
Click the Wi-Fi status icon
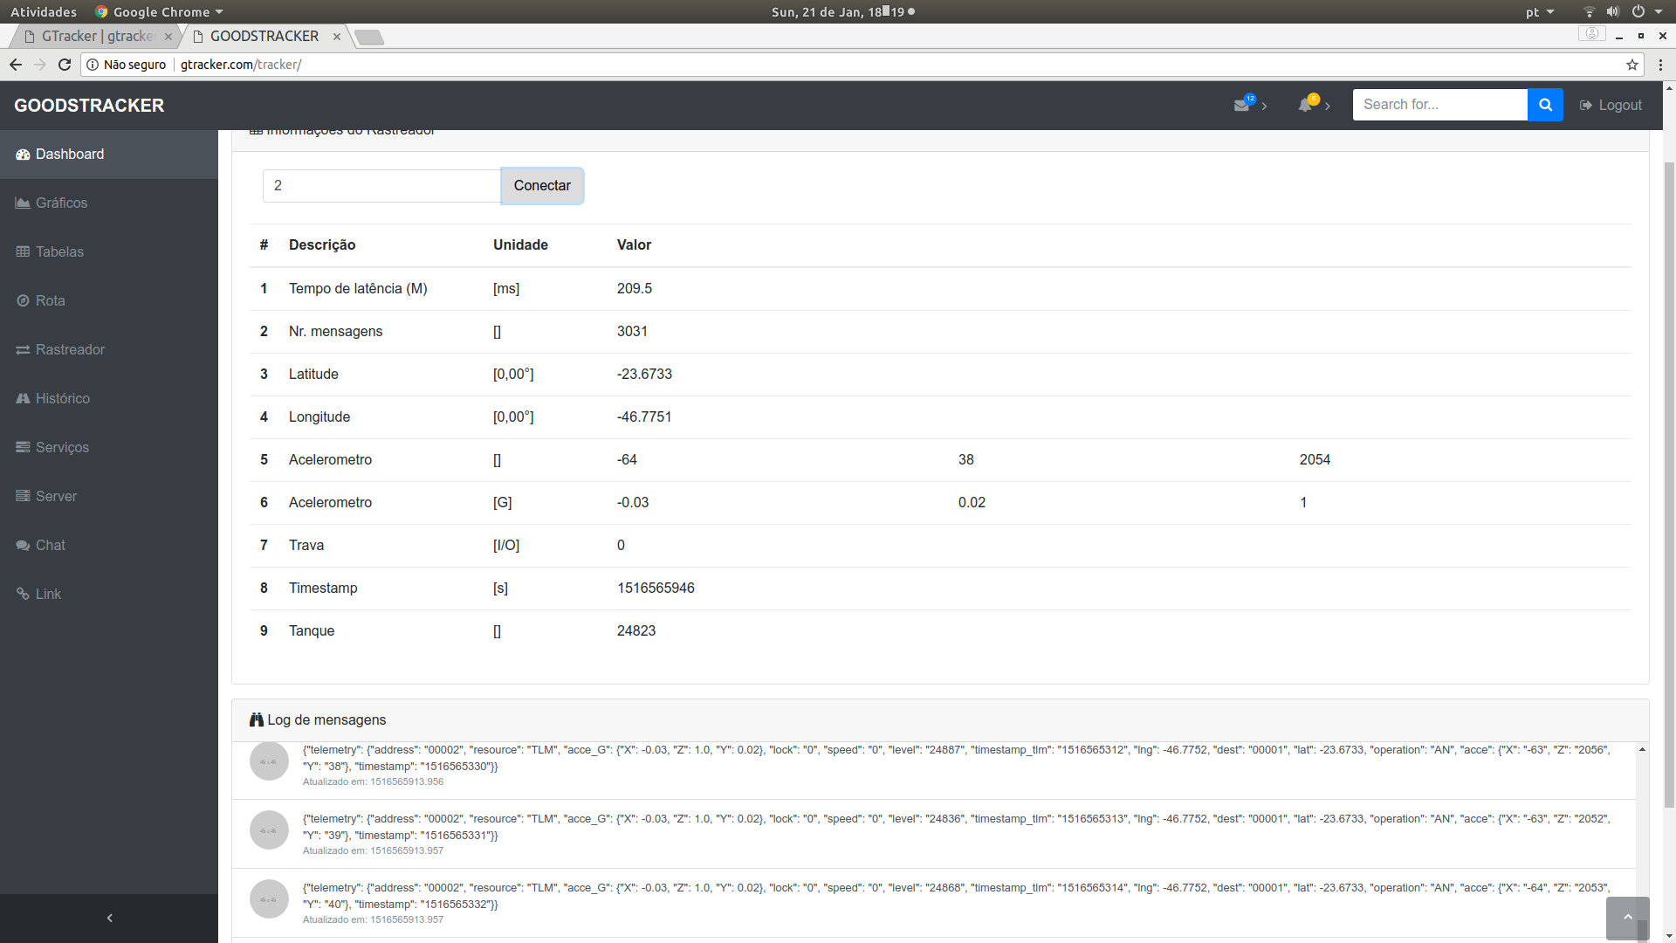pos(1590,11)
